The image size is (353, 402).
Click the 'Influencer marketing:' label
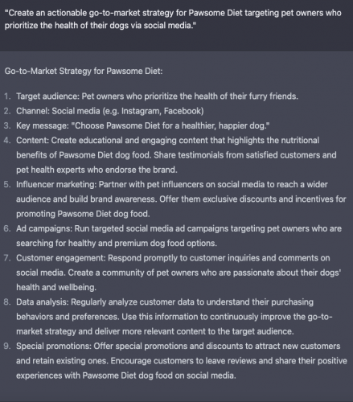pyautogui.click(x=56, y=184)
